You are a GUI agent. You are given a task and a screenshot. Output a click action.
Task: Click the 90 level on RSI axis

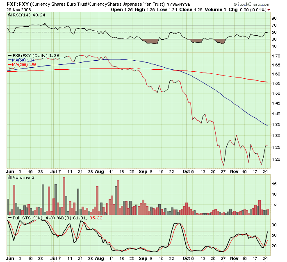point(274,18)
